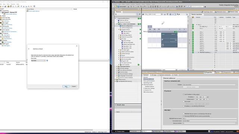Expand PROFINET interface row in device overview
239x134 pixels.
point(198,52)
